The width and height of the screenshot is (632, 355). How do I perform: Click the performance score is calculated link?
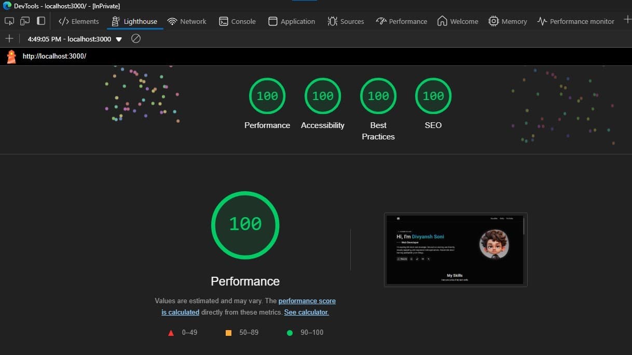click(307, 301)
